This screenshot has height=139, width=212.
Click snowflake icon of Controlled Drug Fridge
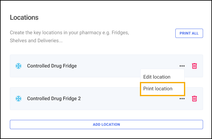[18, 66]
